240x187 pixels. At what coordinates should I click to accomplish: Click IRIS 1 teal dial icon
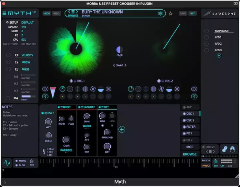pyautogui.click(x=62, y=89)
